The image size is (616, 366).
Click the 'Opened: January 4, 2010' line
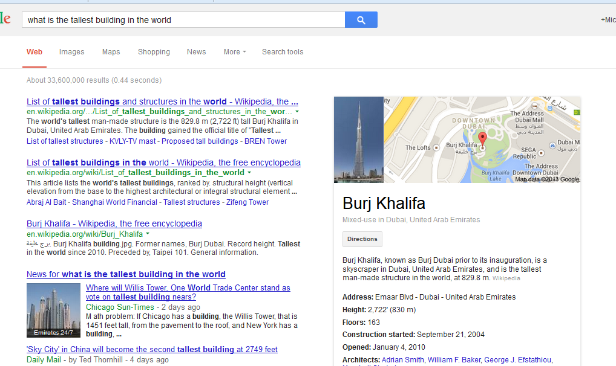[x=384, y=347]
